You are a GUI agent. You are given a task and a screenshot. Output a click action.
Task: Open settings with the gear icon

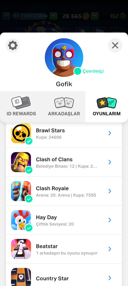pyautogui.click(x=13, y=46)
